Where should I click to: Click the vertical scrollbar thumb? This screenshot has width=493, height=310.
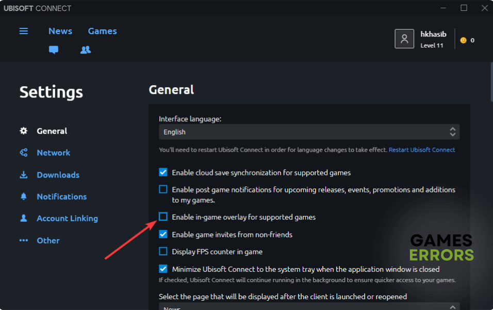coord(490,83)
